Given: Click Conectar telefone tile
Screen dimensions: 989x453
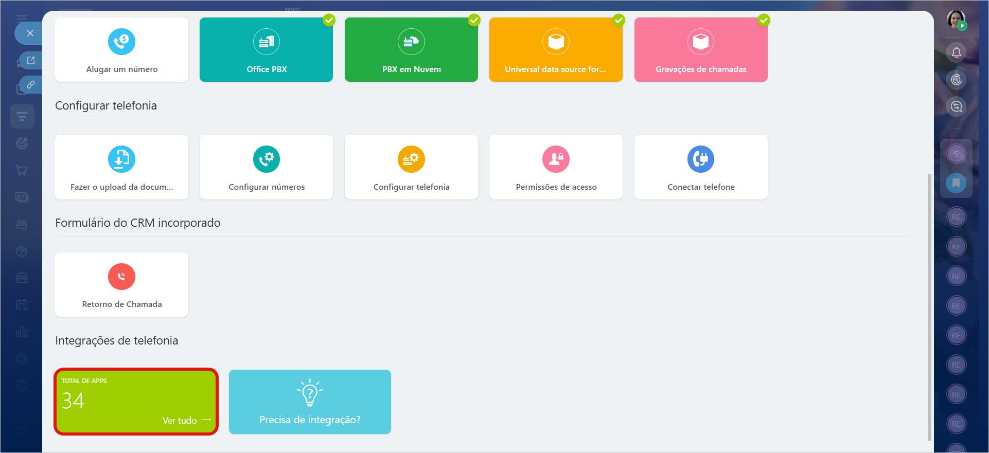Looking at the screenshot, I should (701, 167).
